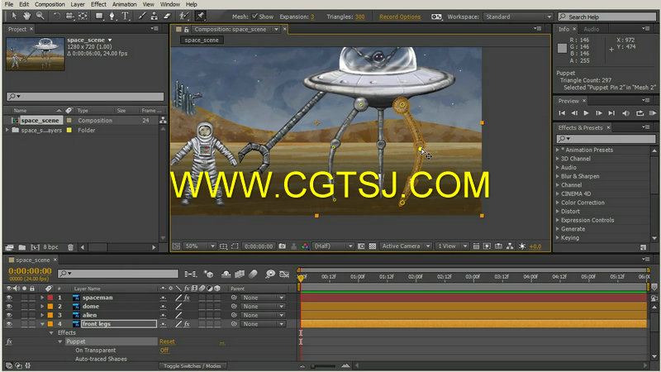Open the Animation menu
Screen dimensions: 661x372
[125, 4]
